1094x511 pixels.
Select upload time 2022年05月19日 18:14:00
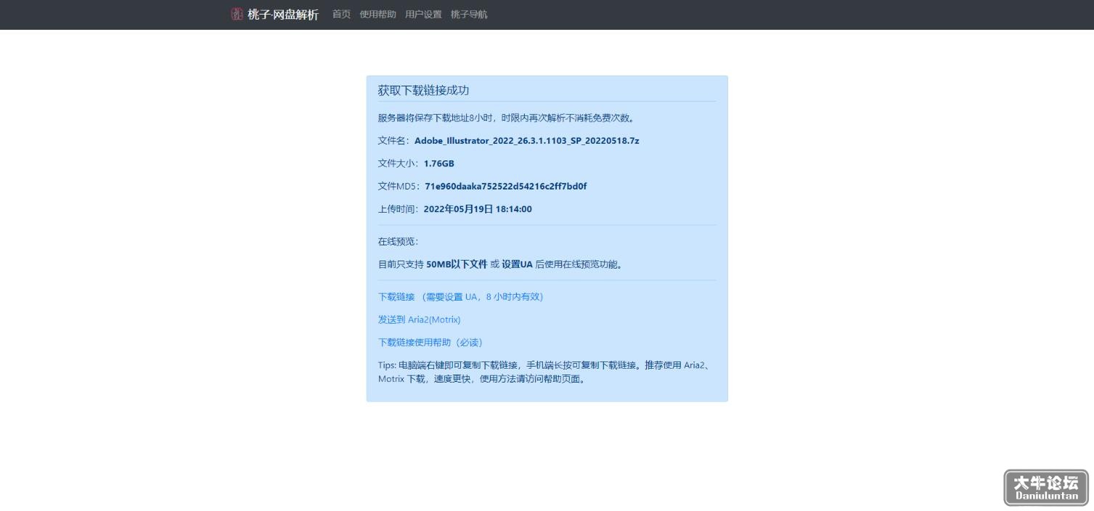tap(478, 209)
